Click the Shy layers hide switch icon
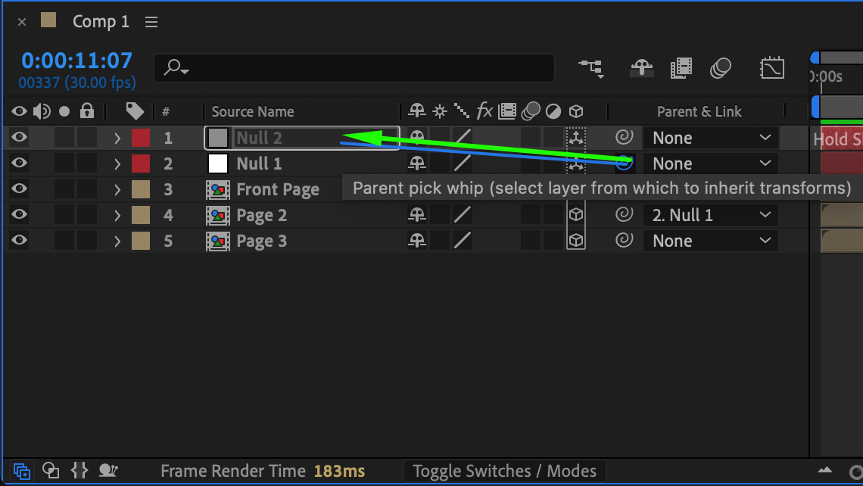Viewport: 863px width, 486px height. tap(642, 68)
